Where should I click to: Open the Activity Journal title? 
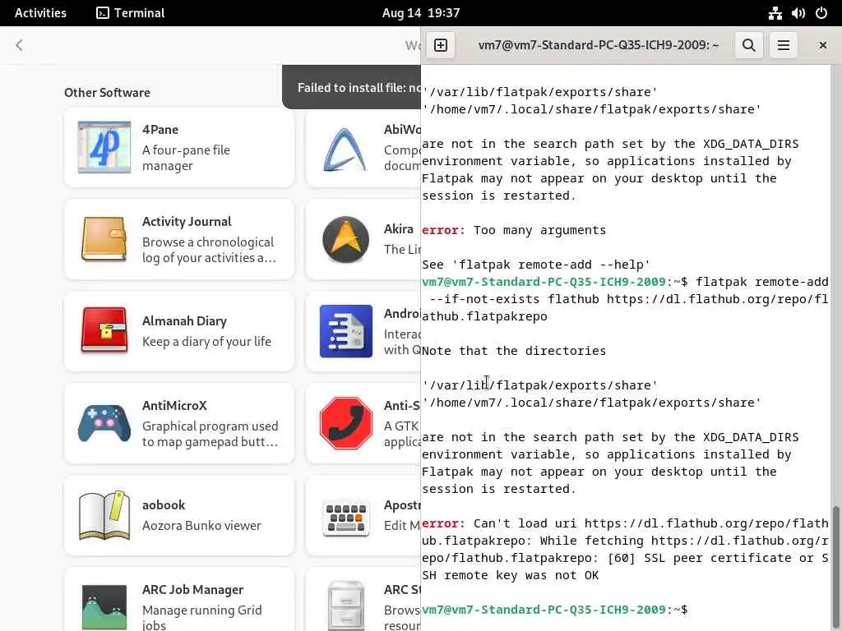[187, 222]
